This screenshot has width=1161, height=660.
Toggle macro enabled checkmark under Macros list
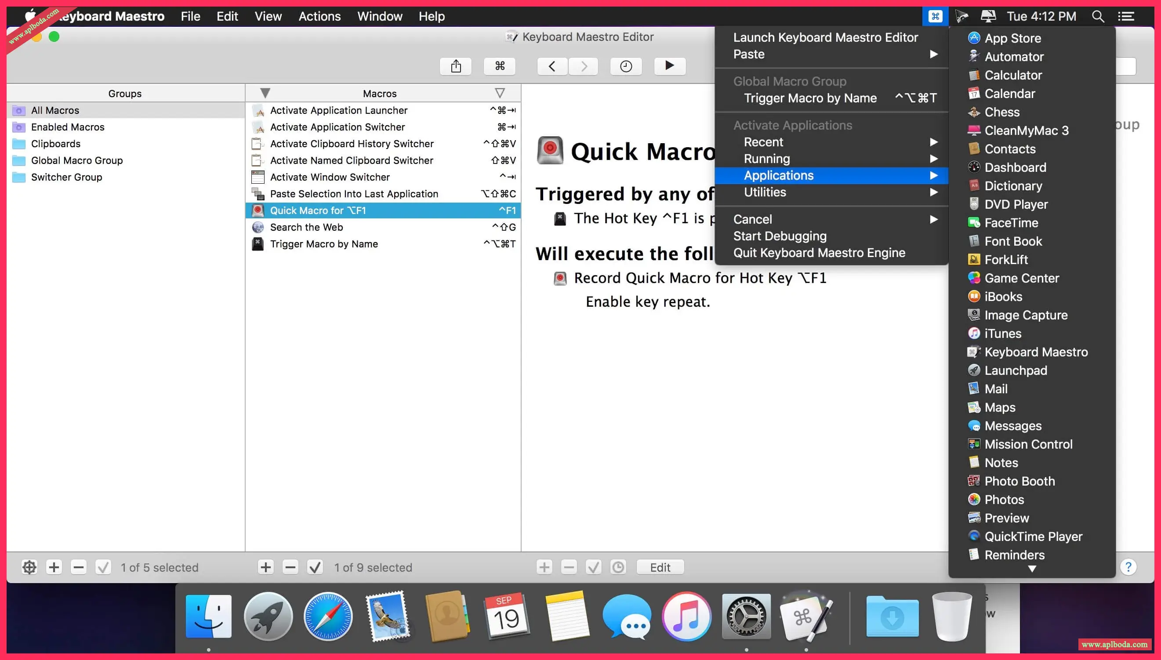point(315,567)
